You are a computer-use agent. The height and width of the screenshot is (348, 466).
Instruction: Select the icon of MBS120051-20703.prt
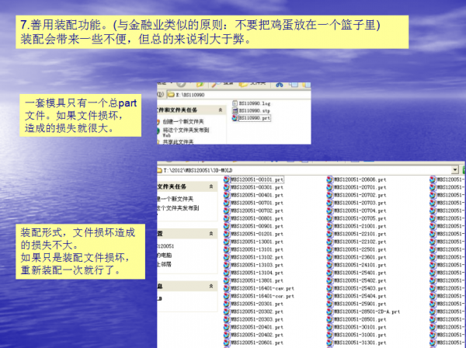point(329,203)
